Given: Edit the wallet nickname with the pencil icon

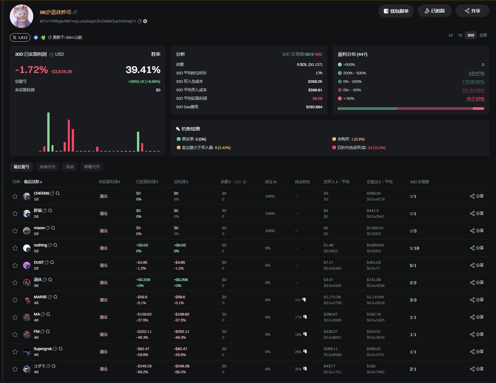Looking at the screenshot, I should click(75, 12).
